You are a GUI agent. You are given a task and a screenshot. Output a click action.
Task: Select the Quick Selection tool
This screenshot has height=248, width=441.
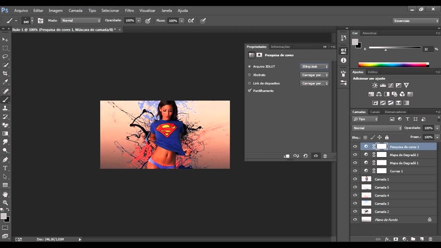[x=5, y=65]
